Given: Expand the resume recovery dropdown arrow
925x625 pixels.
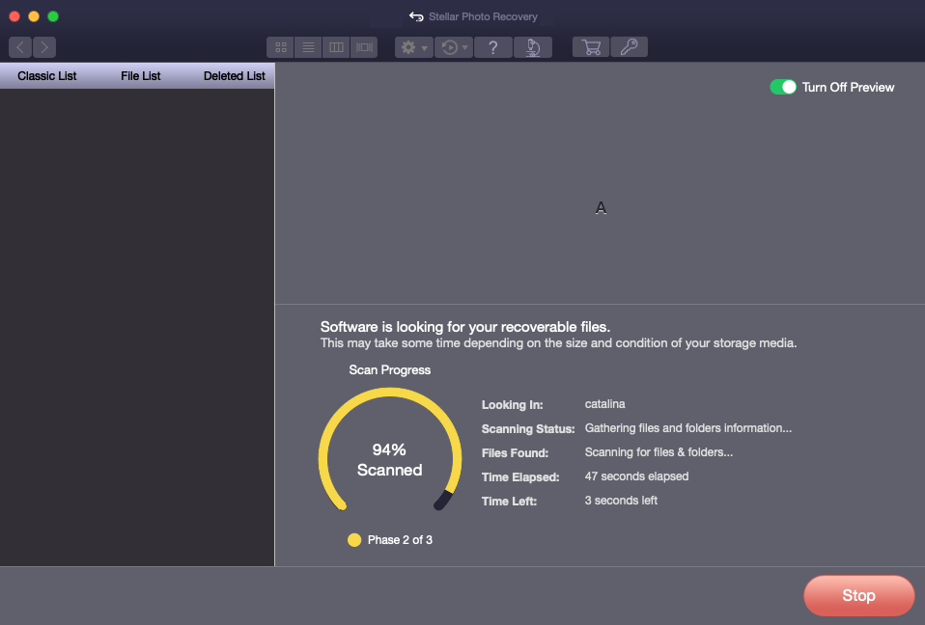Looking at the screenshot, I should pos(464,47).
